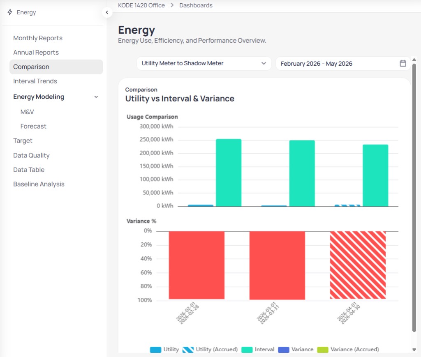This screenshot has width=421, height=357.
Task: Click the scrollbar down arrow
Action: tap(414, 350)
